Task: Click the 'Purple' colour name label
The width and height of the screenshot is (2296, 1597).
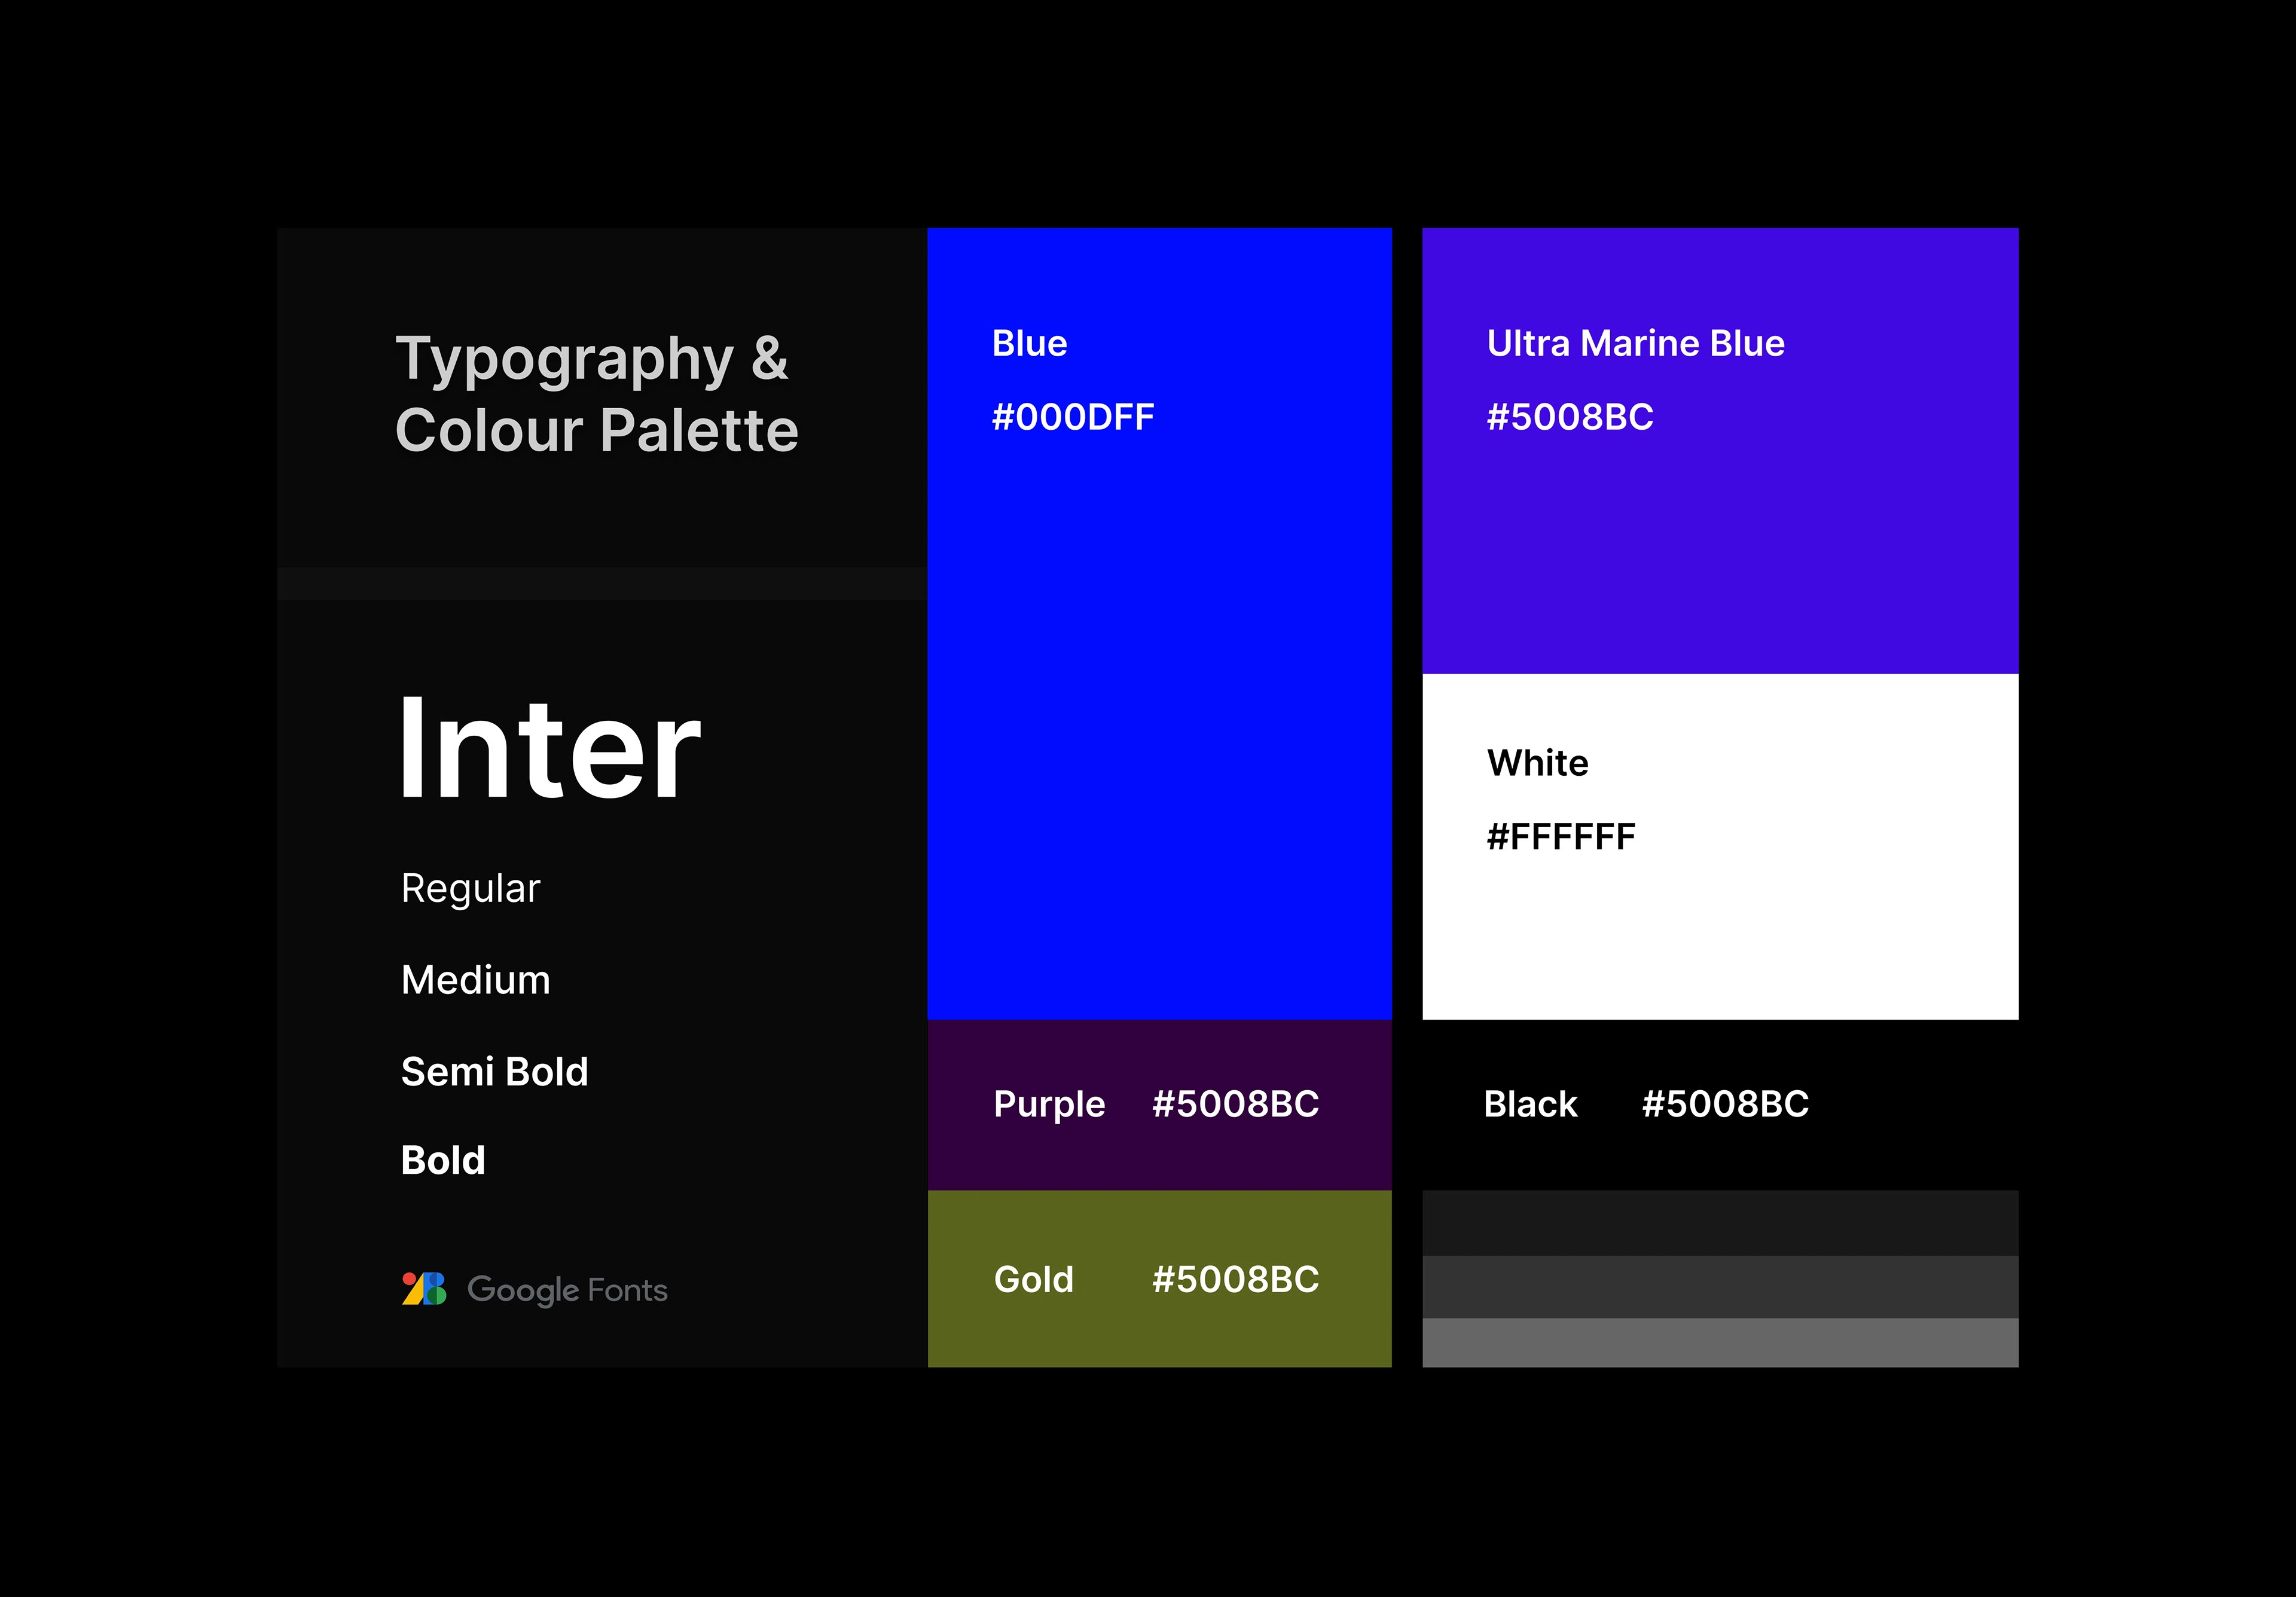Action: (1049, 1105)
